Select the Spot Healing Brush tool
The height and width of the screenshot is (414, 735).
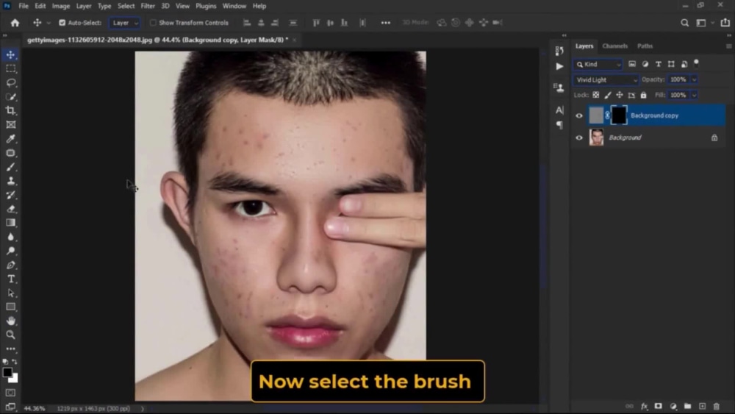pyautogui.click(x=11, y=153)
